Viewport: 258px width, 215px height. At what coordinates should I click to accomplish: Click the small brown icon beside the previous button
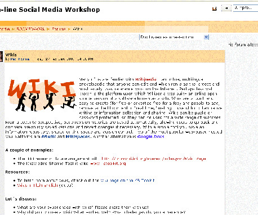pos(215,8)
